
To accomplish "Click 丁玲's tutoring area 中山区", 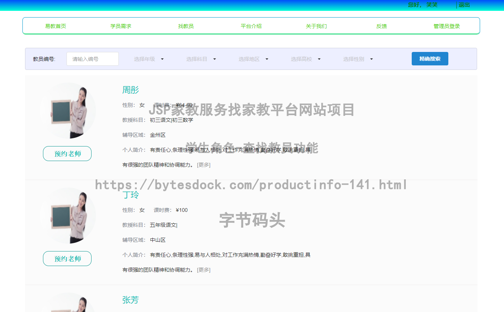I will click(158, 240).
